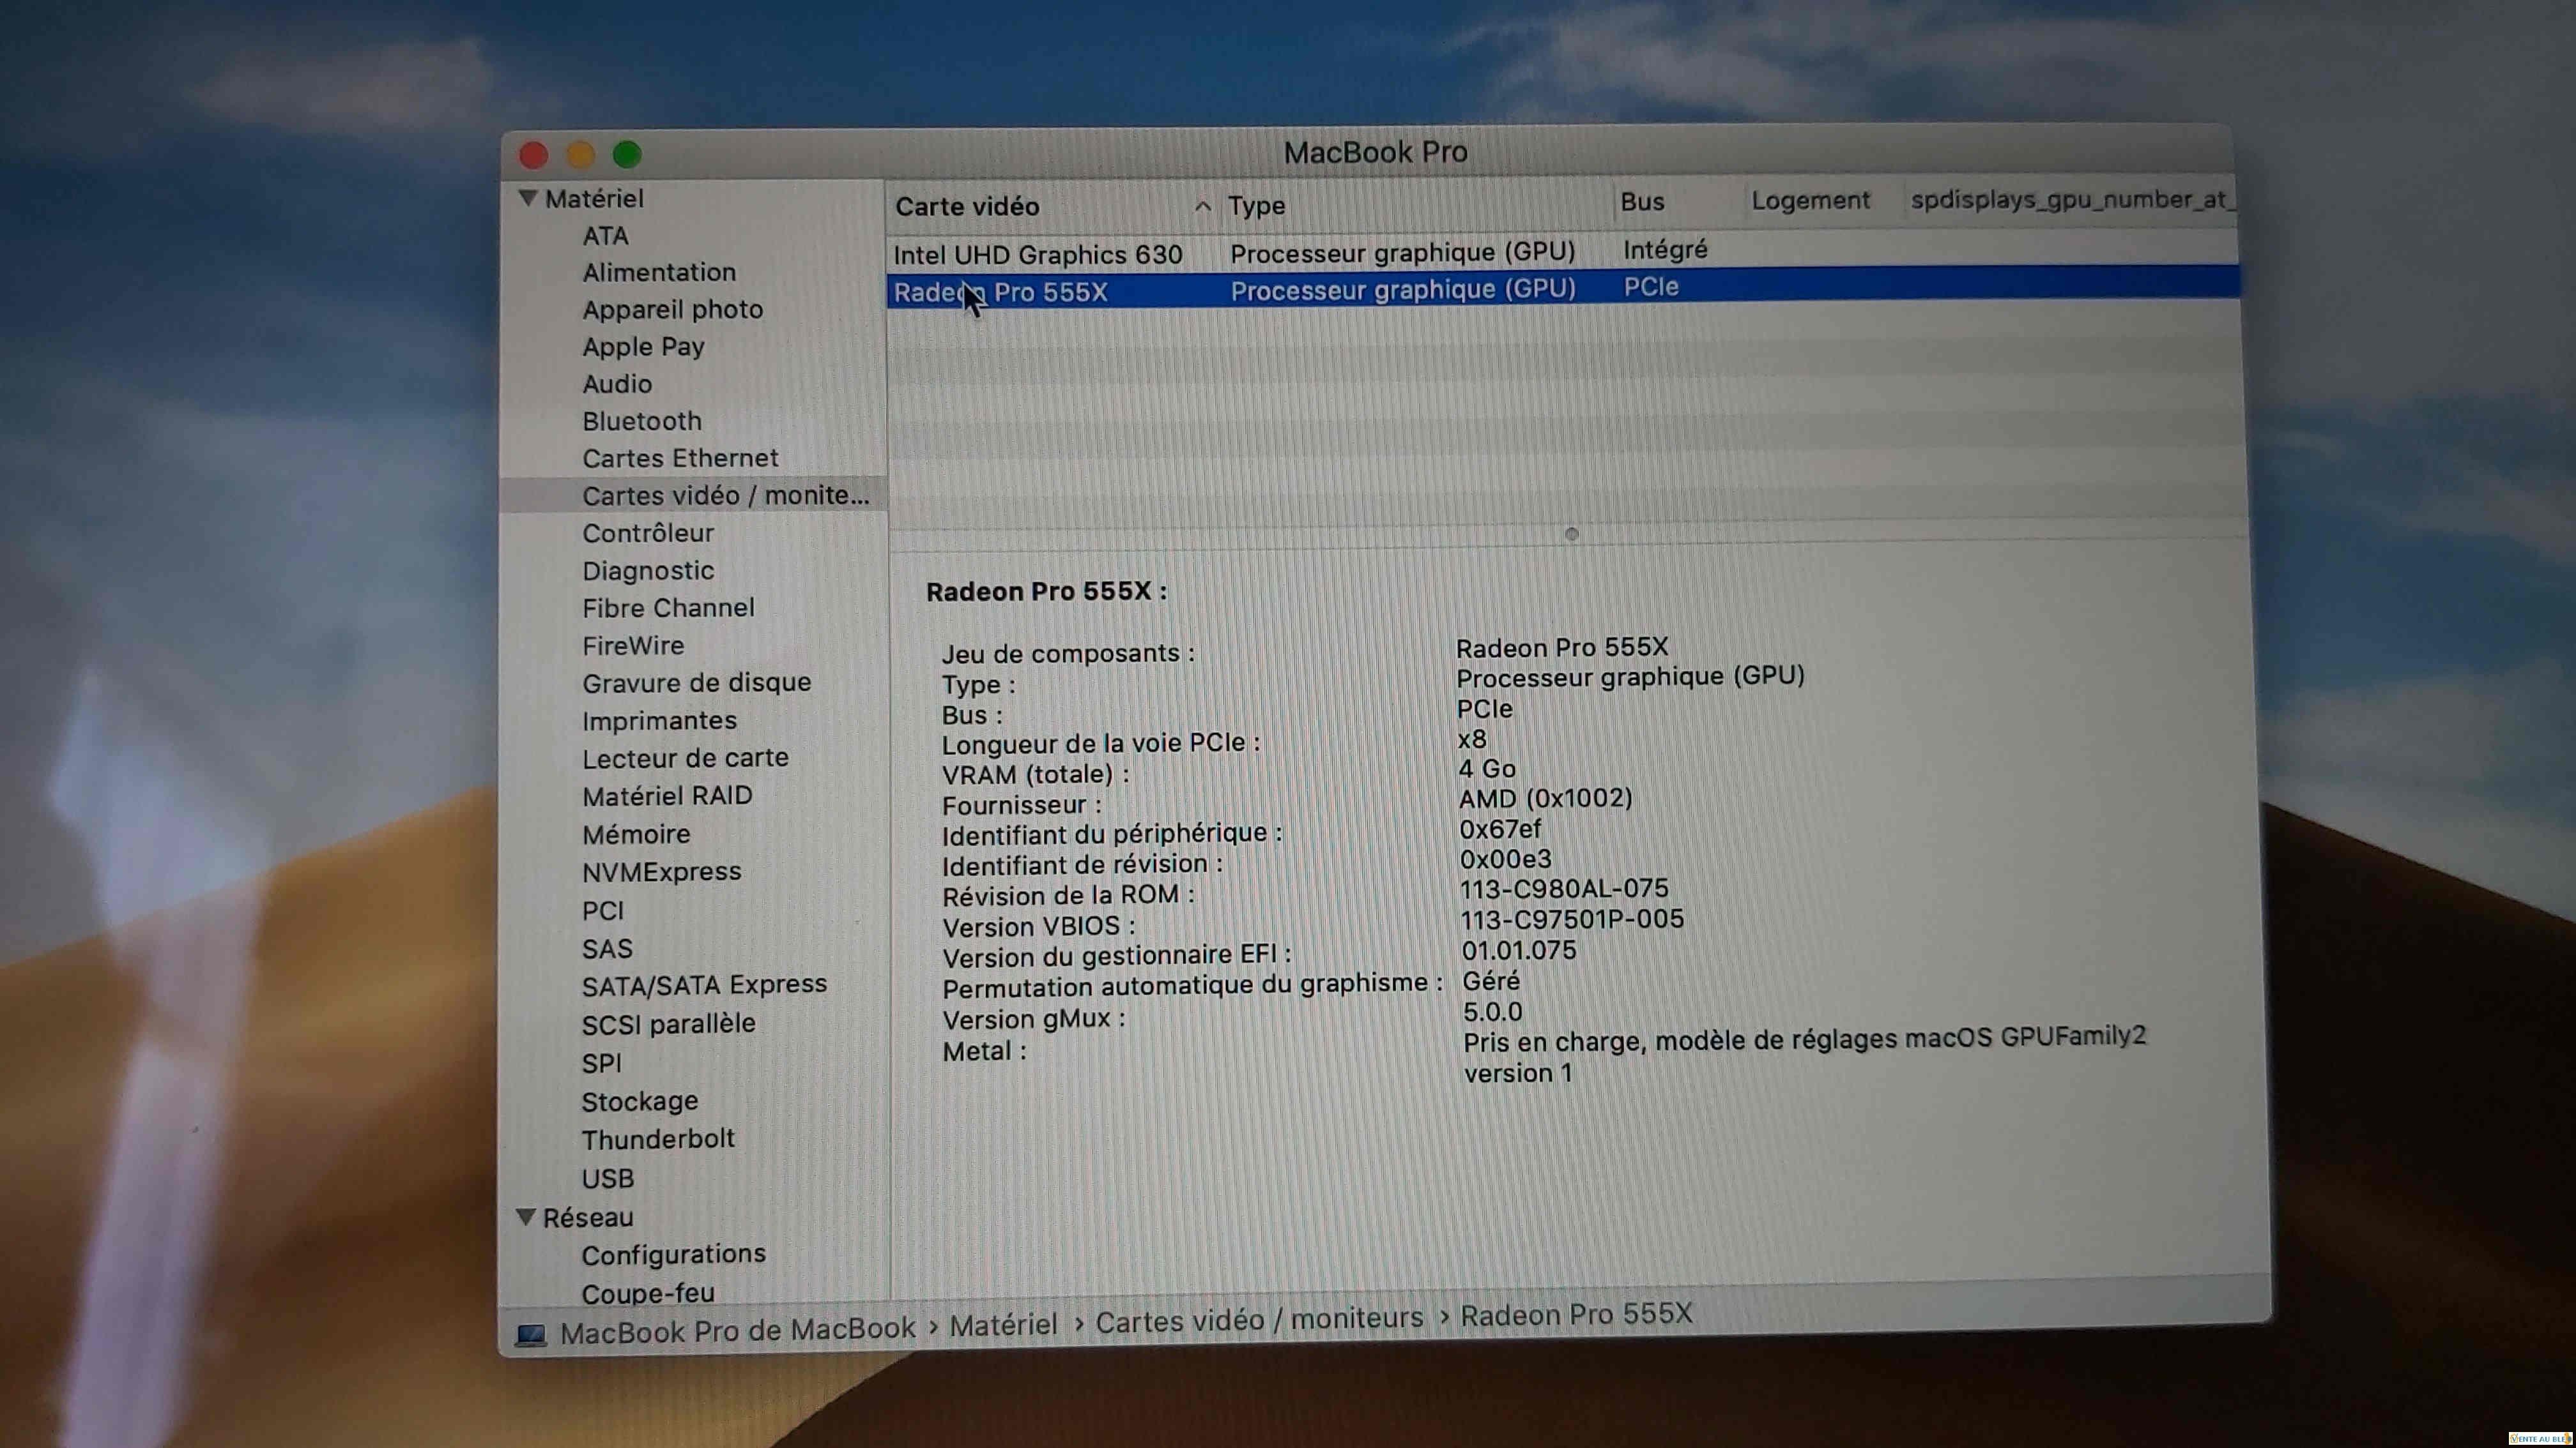Image resolution: width=2576 pixels, height=1448 pixels.
Task: Select Imprimantes in the sidebar
Action: tap(659, 721)
